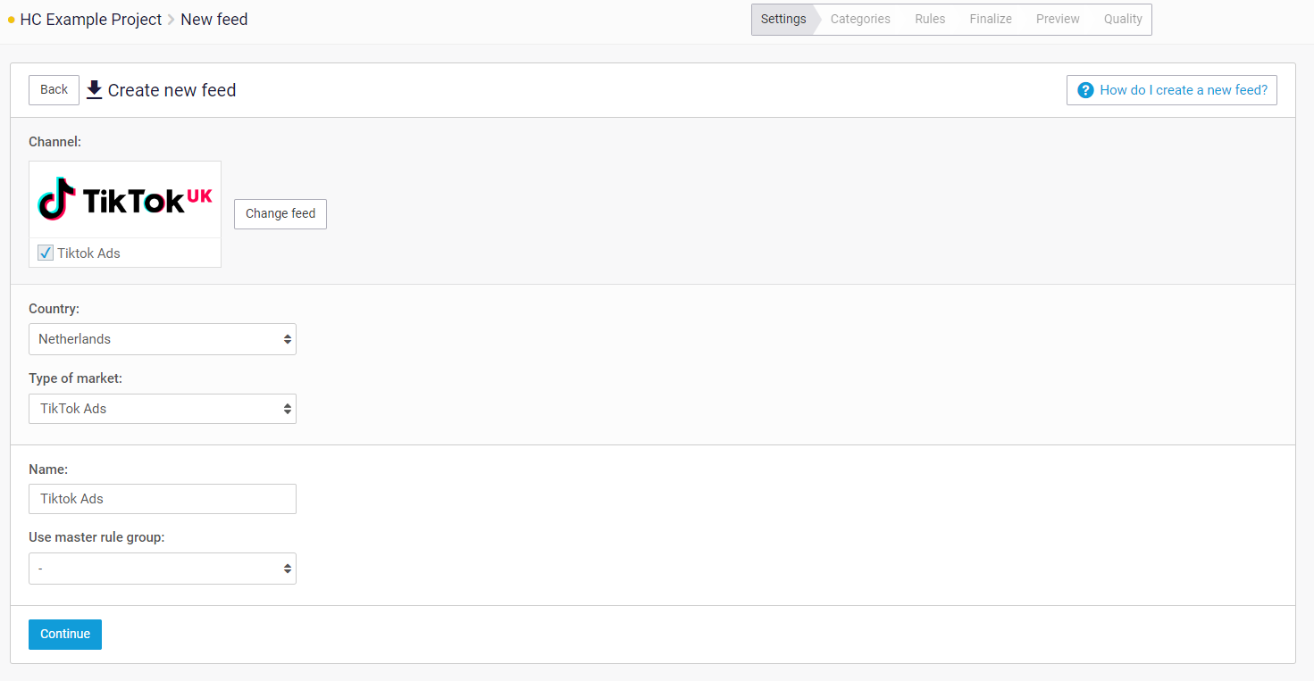Screen dimensions: 1314x681
Task: Uncheck the Tiktok Ads checkbox
Action: (x=46, y=253)
